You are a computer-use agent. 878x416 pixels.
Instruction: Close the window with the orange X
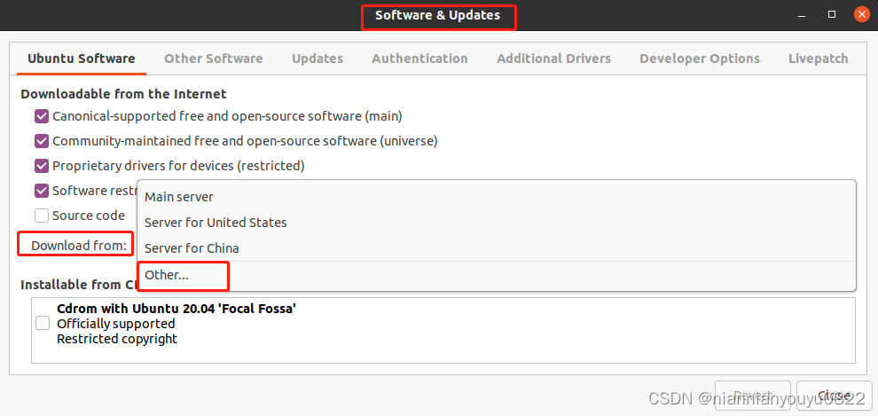(862, 15)
